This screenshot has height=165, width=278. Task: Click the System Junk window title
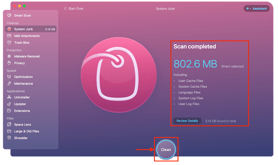coord(165,9)
